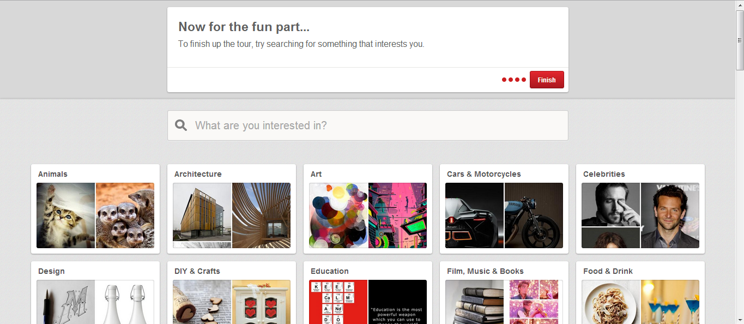Open the Animals category title
Image resolution: width=744 pixels, height=324 pixels.
tap(53, 174)
